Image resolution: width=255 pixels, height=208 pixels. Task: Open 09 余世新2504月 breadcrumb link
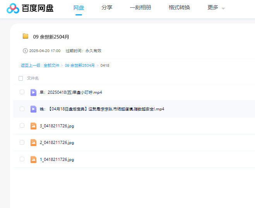tap(80, 66)
